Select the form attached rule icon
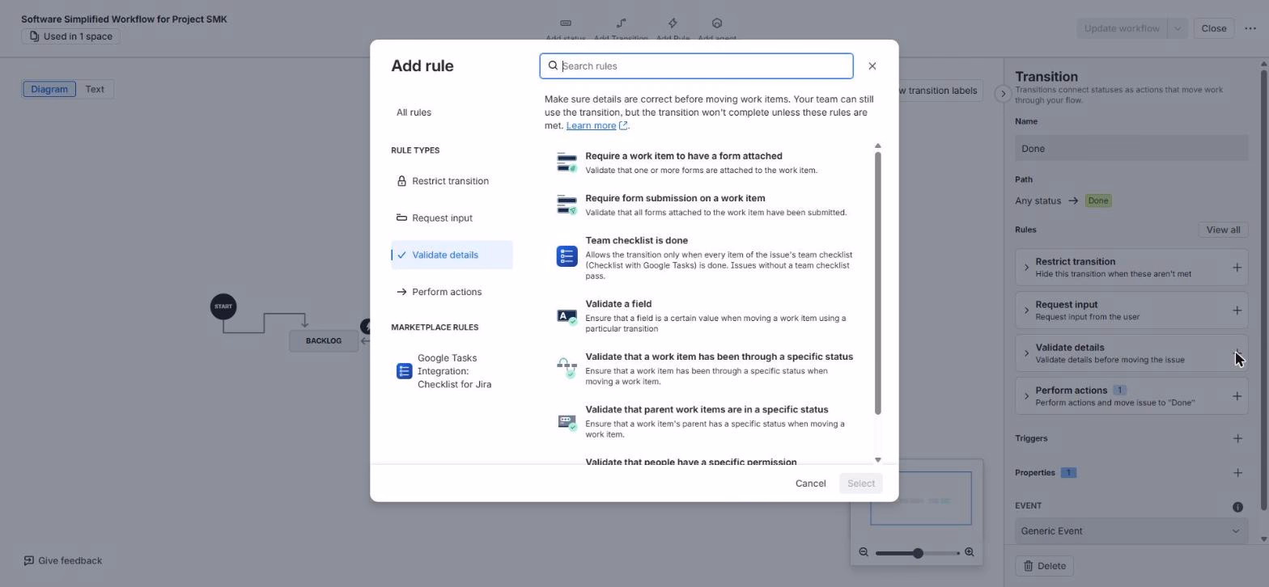The height and width of the screenshot is (587, 1269). click(567, 163)
